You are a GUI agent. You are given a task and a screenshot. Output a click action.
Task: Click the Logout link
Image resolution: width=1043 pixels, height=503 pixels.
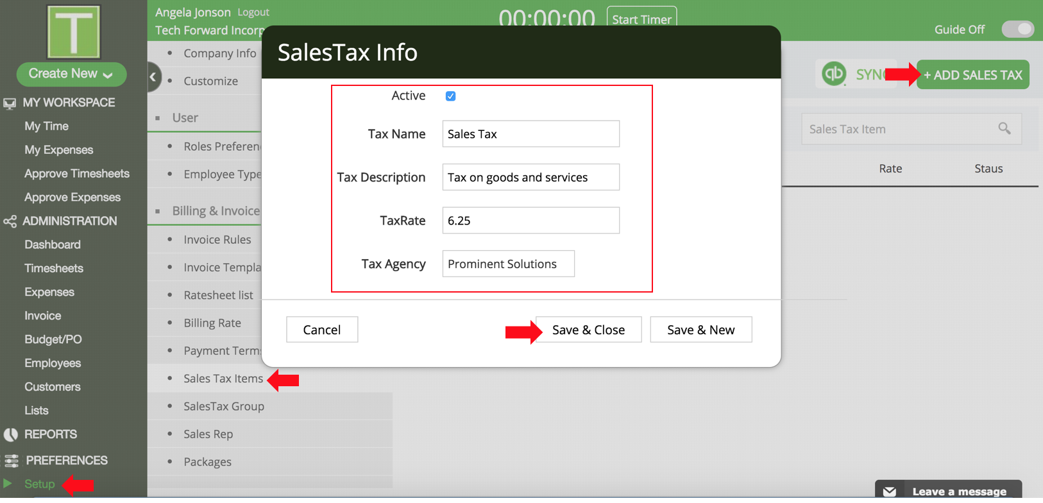(253, 12)
